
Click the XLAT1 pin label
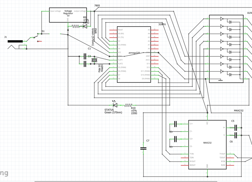[120, 60]
